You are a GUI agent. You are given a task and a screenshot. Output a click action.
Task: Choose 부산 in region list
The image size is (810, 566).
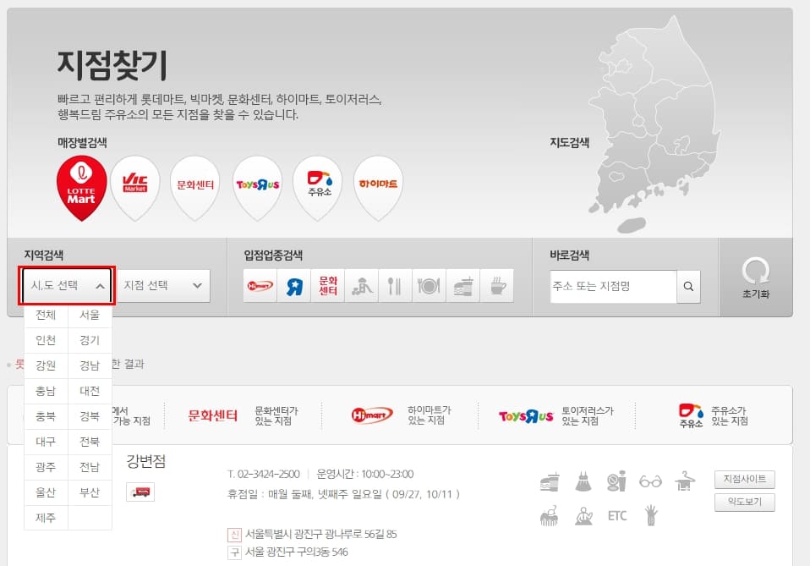coord(90,492)
